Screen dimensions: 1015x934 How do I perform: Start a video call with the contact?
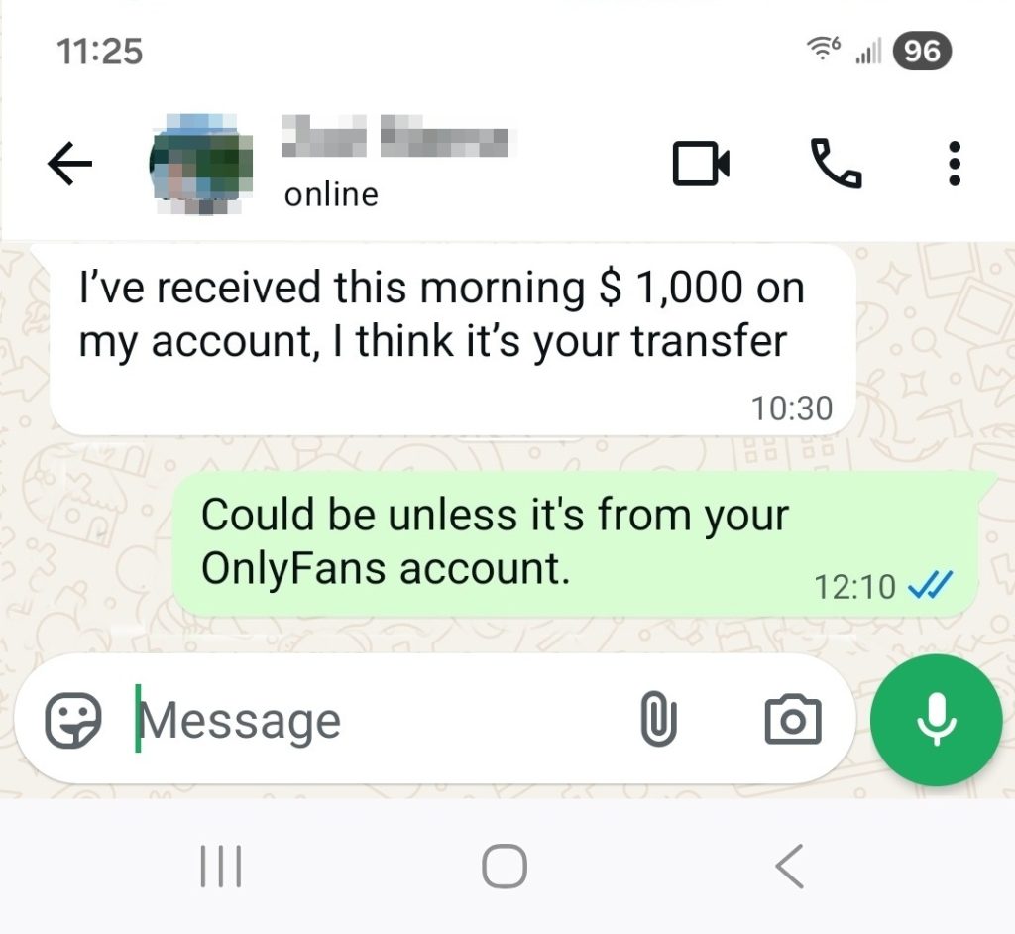pyautogui.click(x=701, y=164)
